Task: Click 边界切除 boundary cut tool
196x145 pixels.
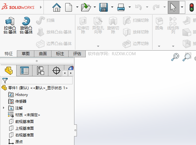Action: point(136,44)
